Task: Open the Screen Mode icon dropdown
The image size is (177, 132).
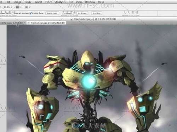Action: point(27,7)
